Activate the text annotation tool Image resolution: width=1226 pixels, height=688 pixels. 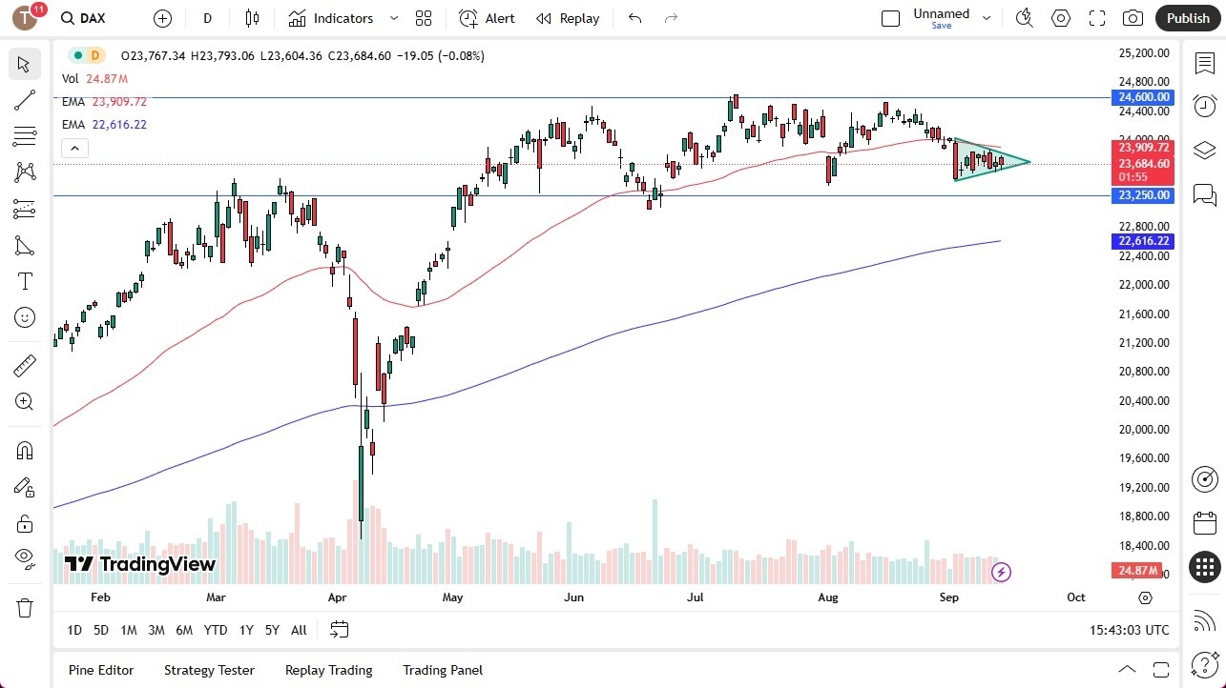click(24, 281)
